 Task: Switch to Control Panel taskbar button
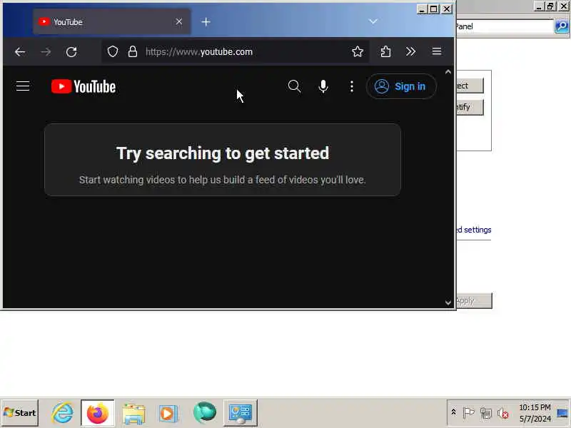(x=241, y=413)
